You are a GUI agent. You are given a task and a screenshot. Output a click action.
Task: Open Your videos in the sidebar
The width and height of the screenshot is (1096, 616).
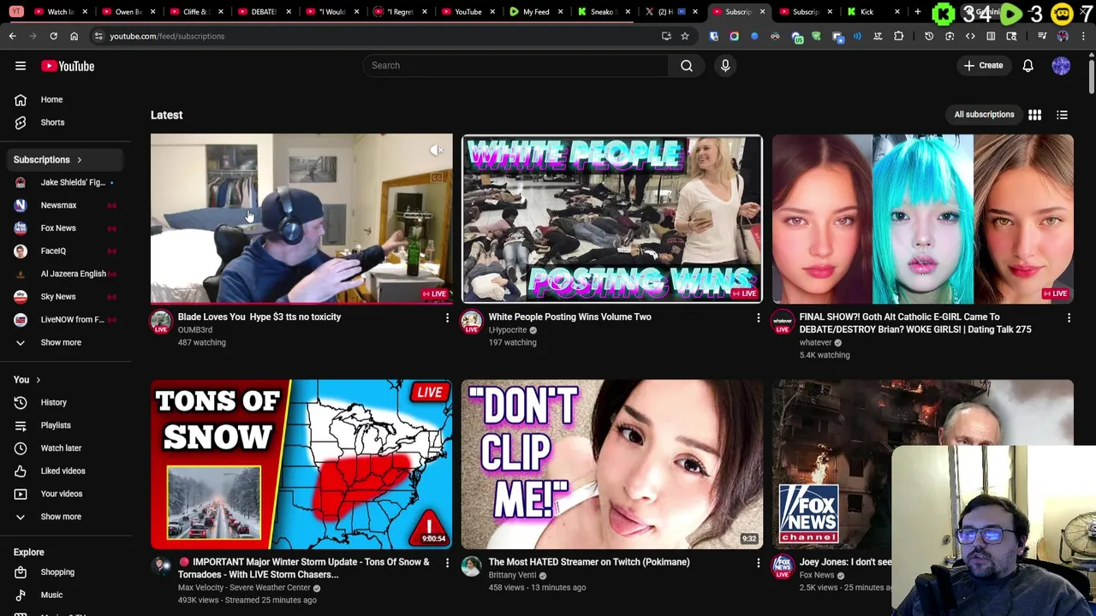pyautogui.click(x=65, y=494)
